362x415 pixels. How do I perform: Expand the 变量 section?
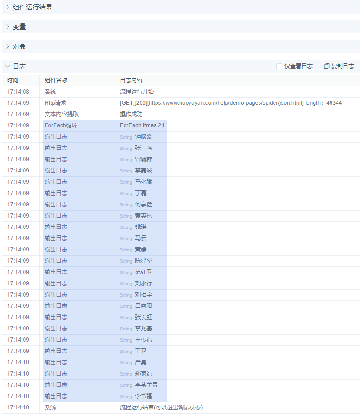coord(8,27)
